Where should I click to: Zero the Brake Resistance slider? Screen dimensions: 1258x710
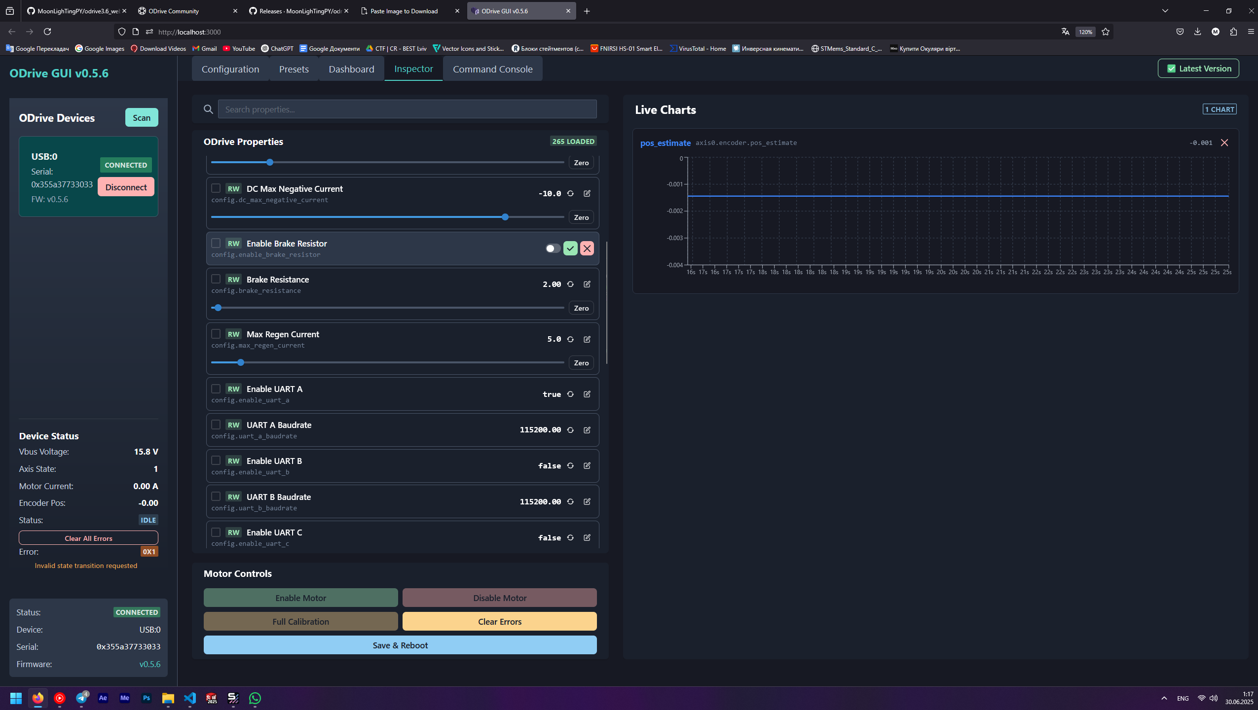(581, 308)
